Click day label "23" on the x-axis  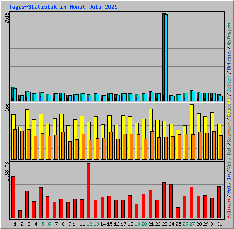(165, 224)
